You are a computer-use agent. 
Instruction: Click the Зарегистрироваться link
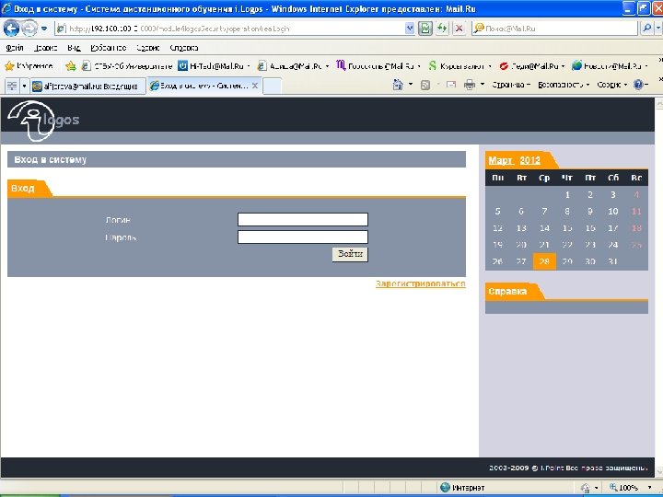(x=420, y=283)
